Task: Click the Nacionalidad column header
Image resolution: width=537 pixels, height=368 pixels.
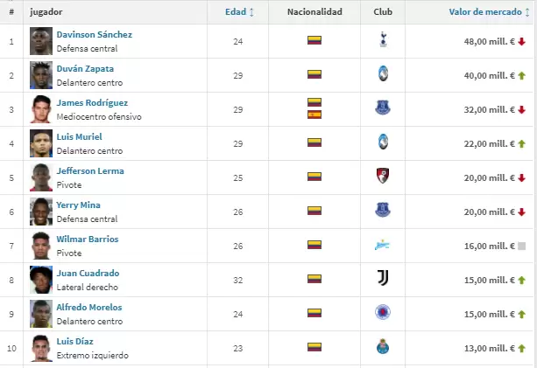Action: pyautogui.click(x=314, y=12)
